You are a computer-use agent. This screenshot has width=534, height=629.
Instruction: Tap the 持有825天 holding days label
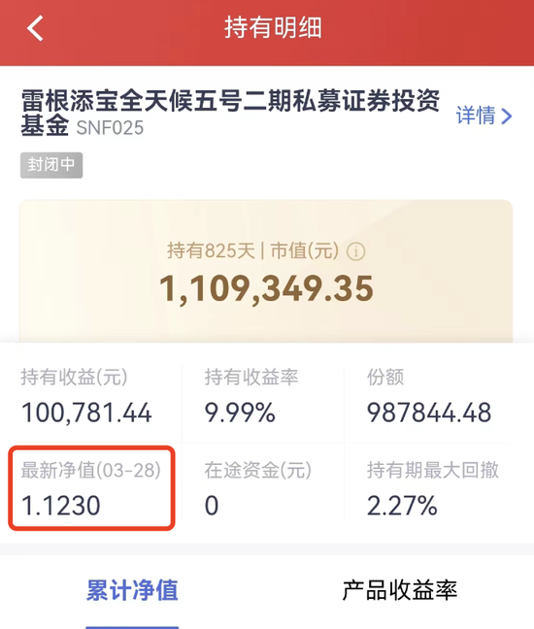(211, 251)
